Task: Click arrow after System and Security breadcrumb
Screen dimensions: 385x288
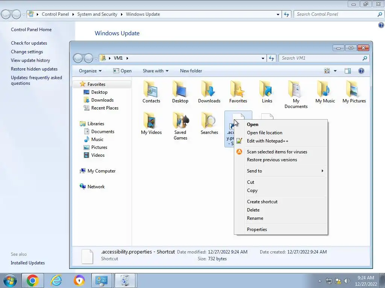Action: pyautogui.click(x=121, y=15)
